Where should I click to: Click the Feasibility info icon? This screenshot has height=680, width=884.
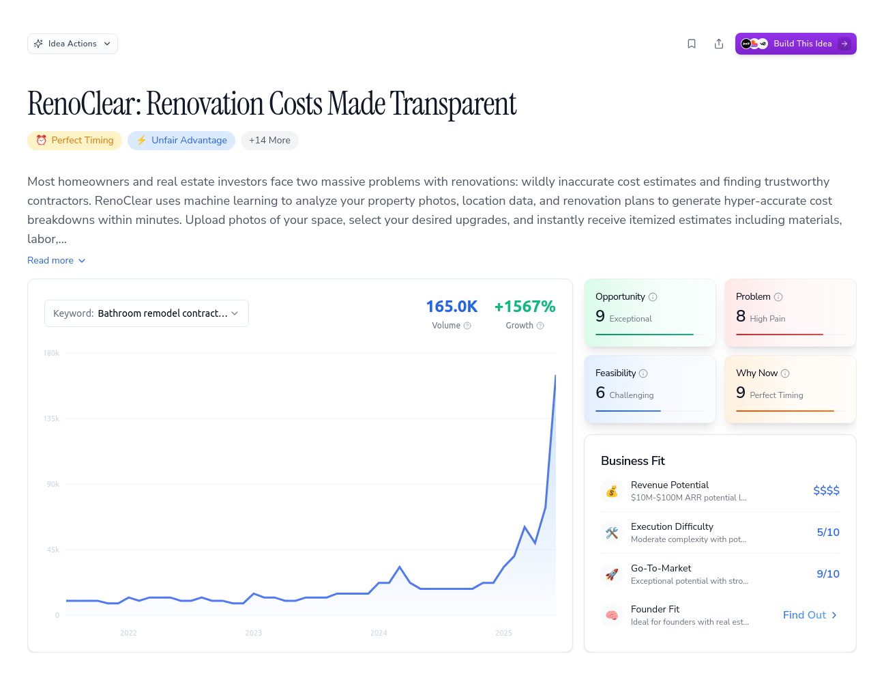tap(643, 373)
